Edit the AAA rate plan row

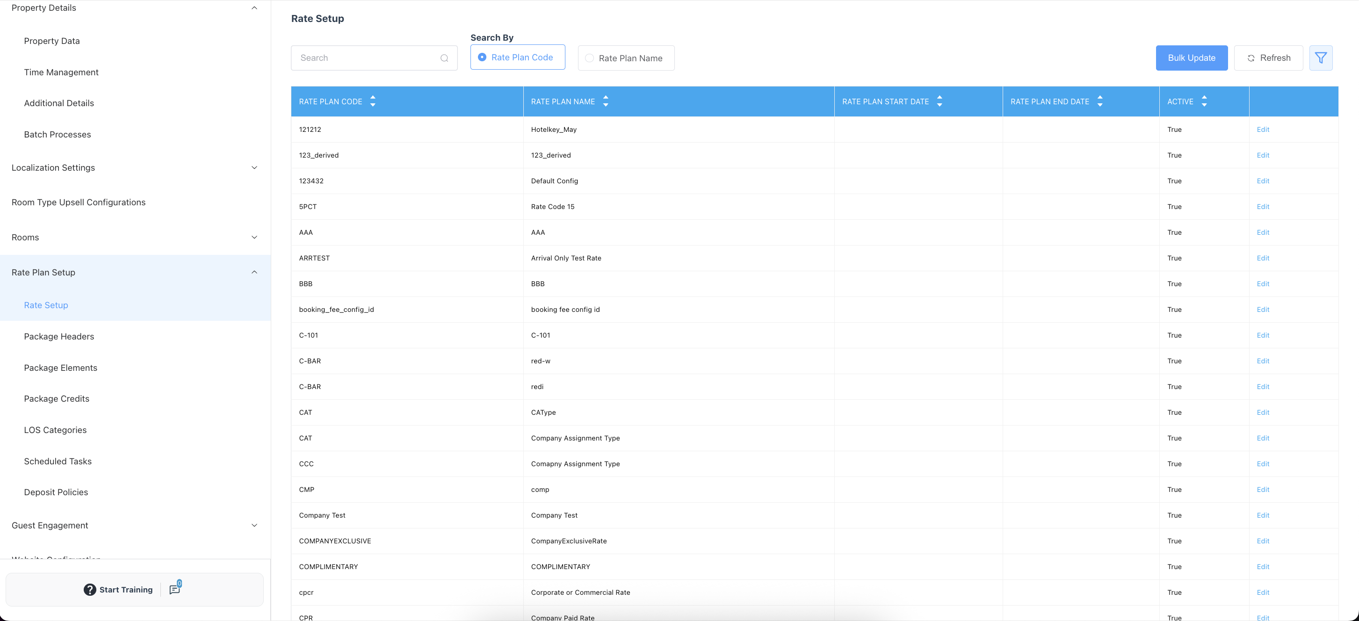(1263, 233)
